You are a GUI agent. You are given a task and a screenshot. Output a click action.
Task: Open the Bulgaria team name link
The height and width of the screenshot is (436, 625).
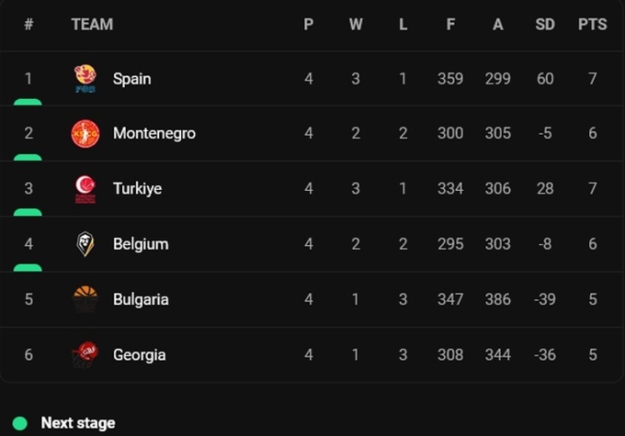(140, 299)
